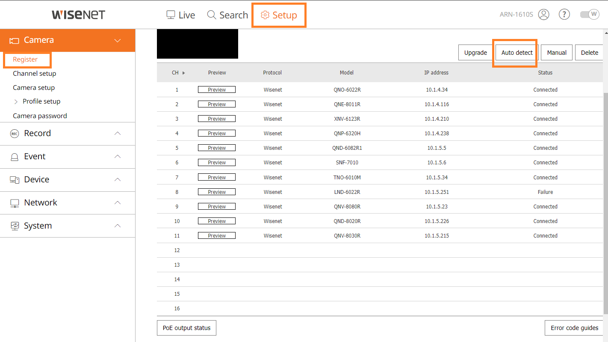This screenshot has height=342, width=608.
Task: Open the help question mark icon
Action: 564,15
